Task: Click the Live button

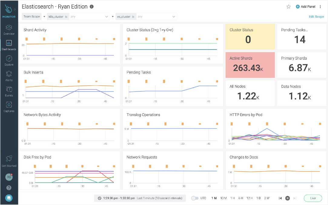Action: 313,198
